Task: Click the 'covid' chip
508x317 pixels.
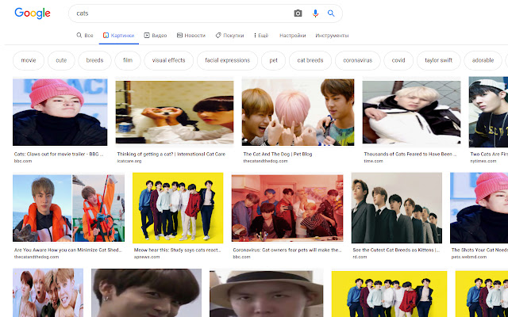Action: click(x=398, y=60)
